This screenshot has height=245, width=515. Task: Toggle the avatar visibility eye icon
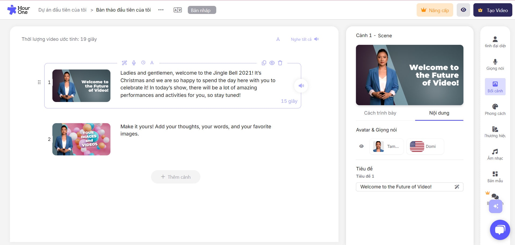pos(361,146)
